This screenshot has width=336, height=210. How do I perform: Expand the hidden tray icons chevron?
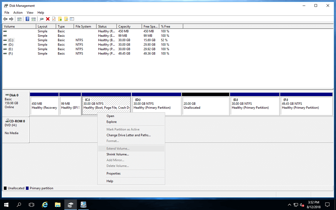[289, 205]
